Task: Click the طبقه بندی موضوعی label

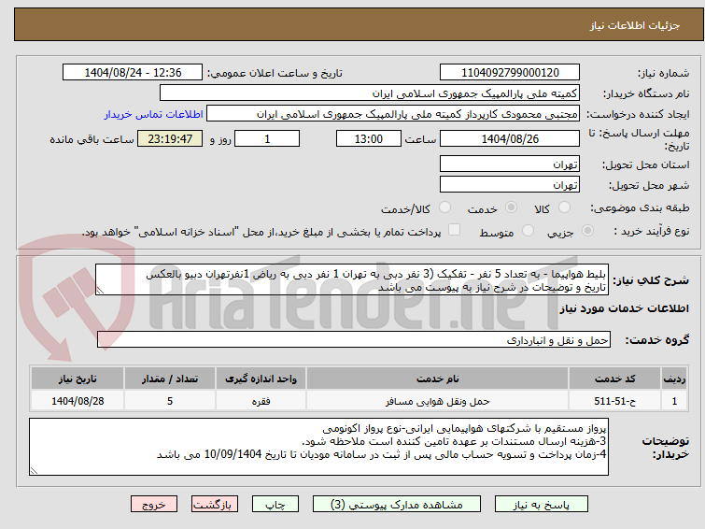Action: 640,207
